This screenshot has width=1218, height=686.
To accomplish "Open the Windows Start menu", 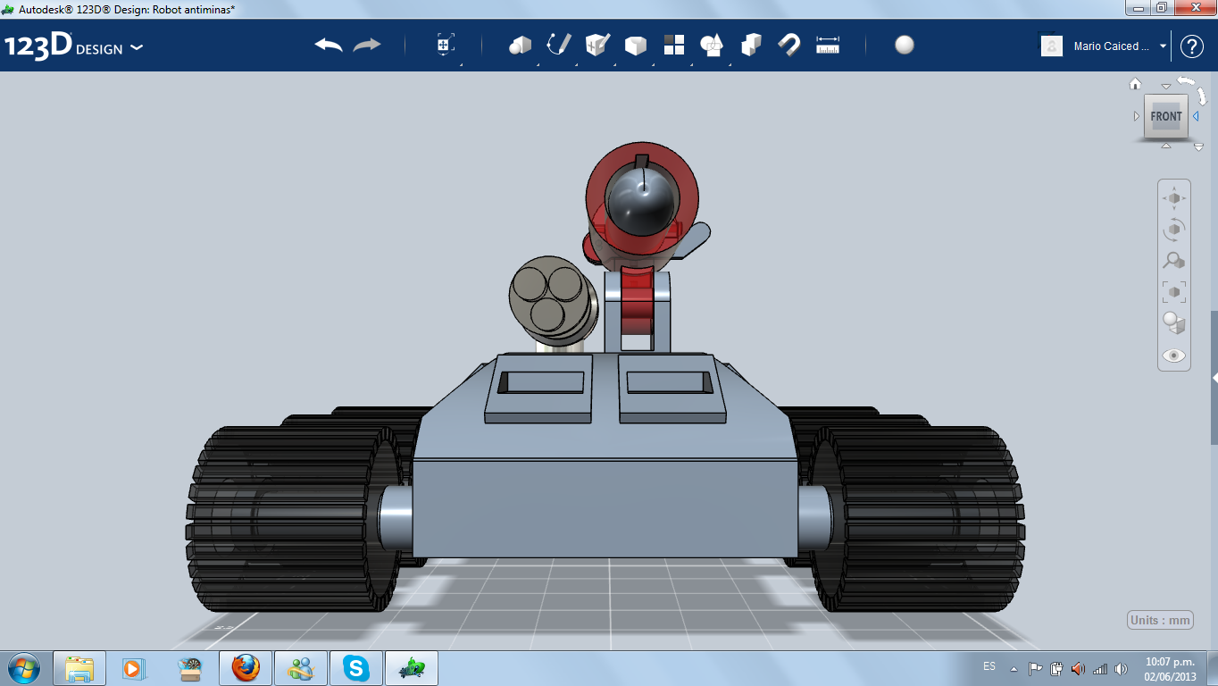I will 23,667.
